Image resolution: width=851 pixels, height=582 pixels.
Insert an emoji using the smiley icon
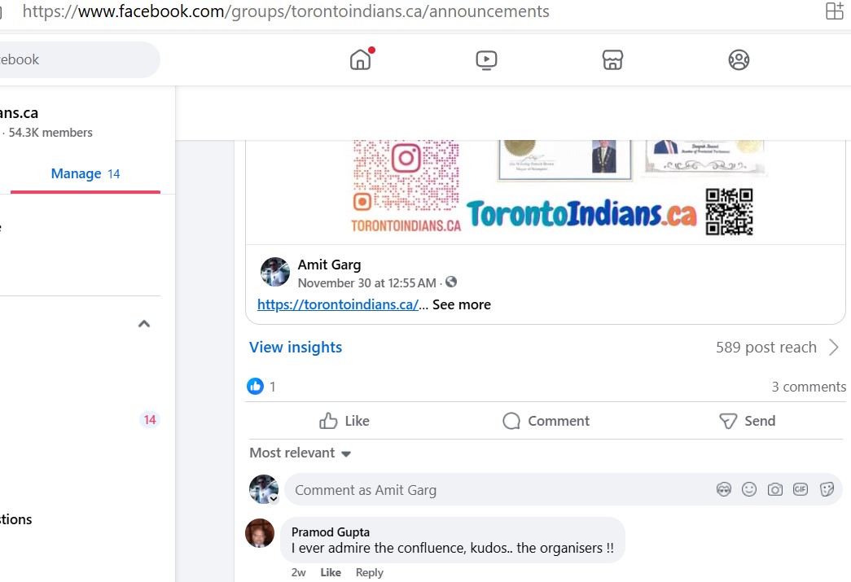click(749, 489)
